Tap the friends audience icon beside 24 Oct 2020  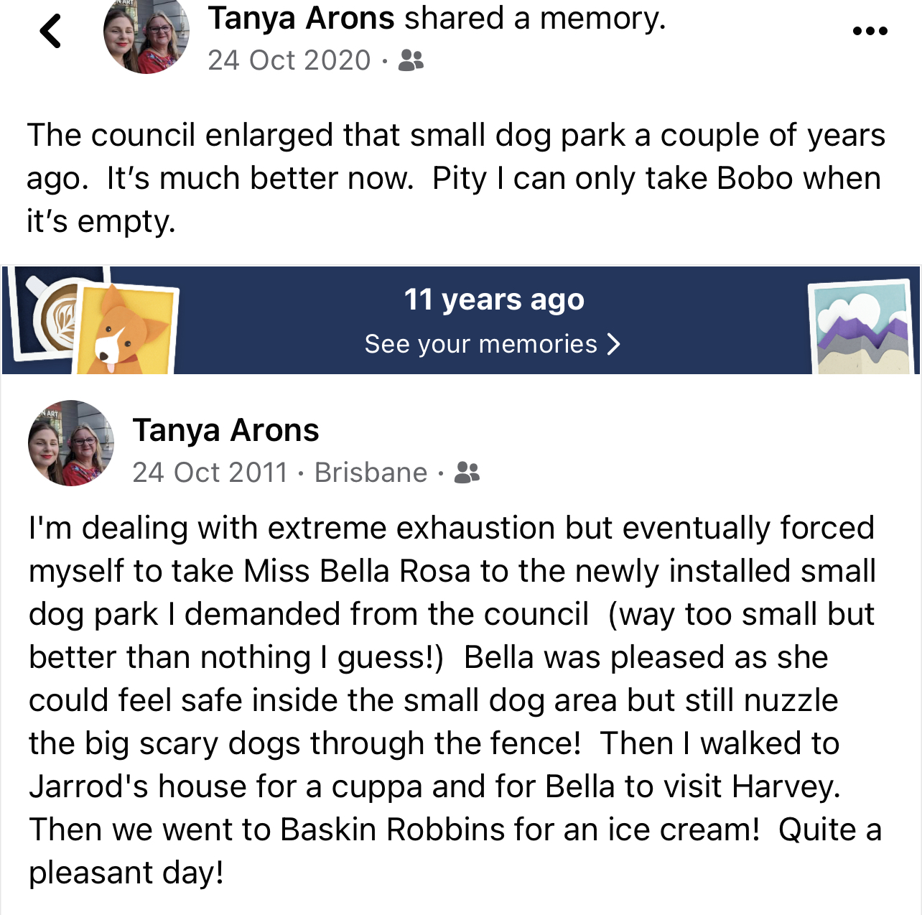(x=411, y=60)
